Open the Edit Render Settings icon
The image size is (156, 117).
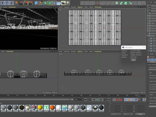point(31,3)
